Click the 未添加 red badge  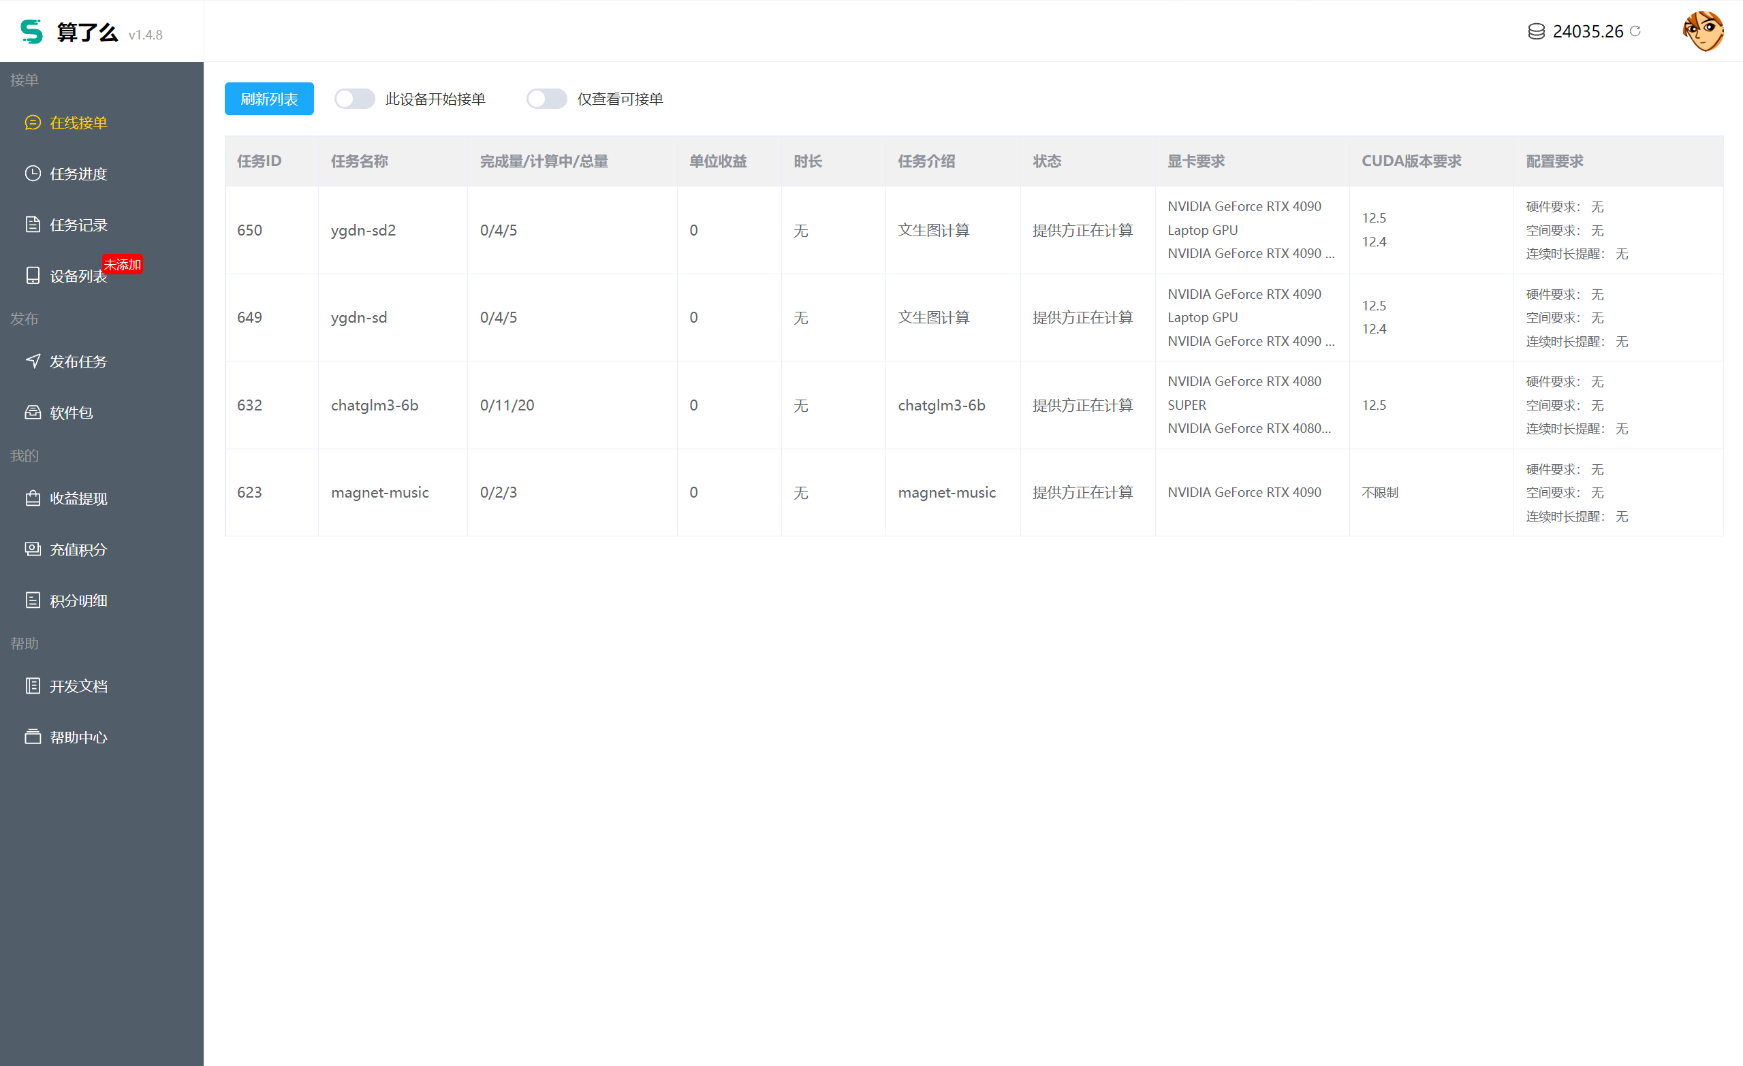click(x=123, y=264)
